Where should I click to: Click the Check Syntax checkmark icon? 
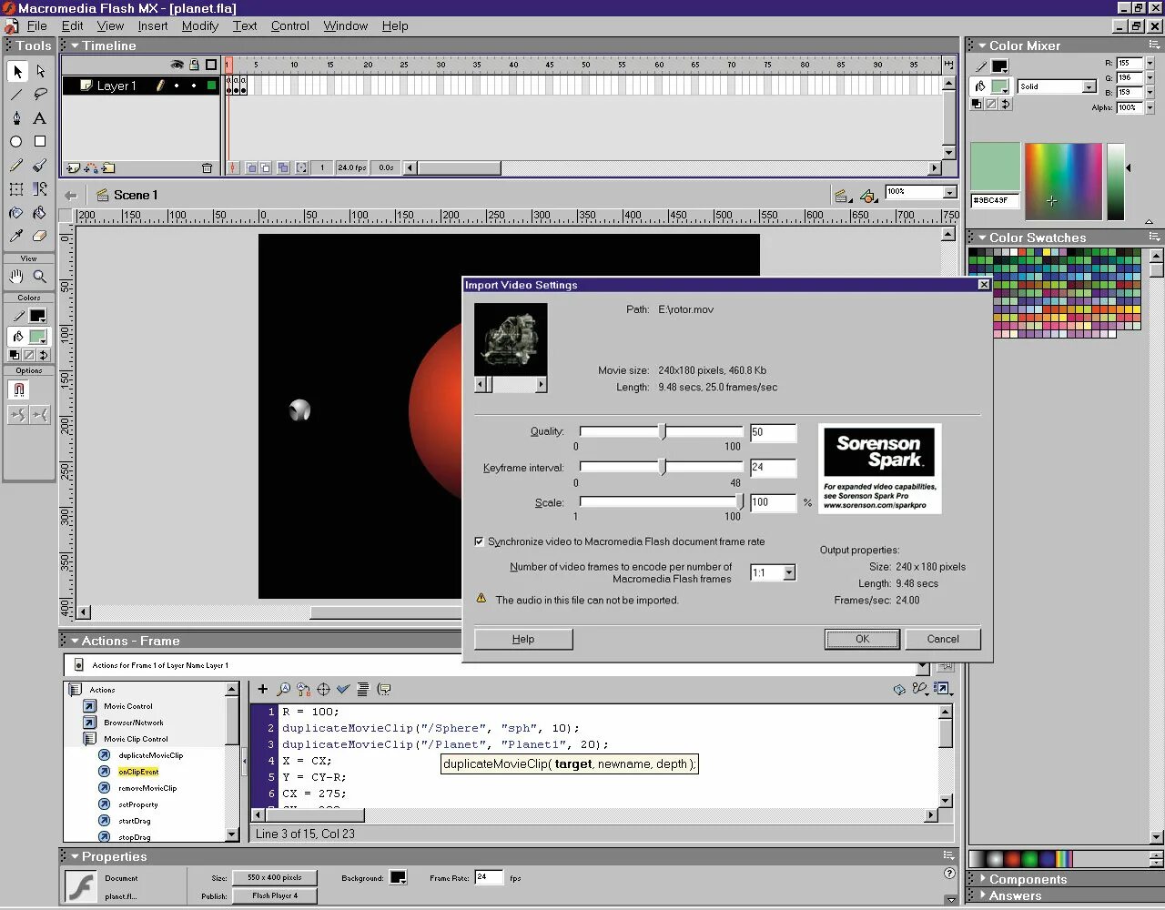coord(343,690)
